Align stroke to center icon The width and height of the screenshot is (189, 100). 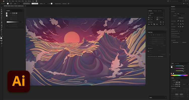(176, 86)
